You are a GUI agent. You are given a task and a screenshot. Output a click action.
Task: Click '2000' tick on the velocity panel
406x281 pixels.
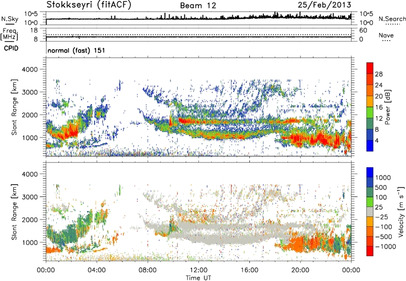29,220
